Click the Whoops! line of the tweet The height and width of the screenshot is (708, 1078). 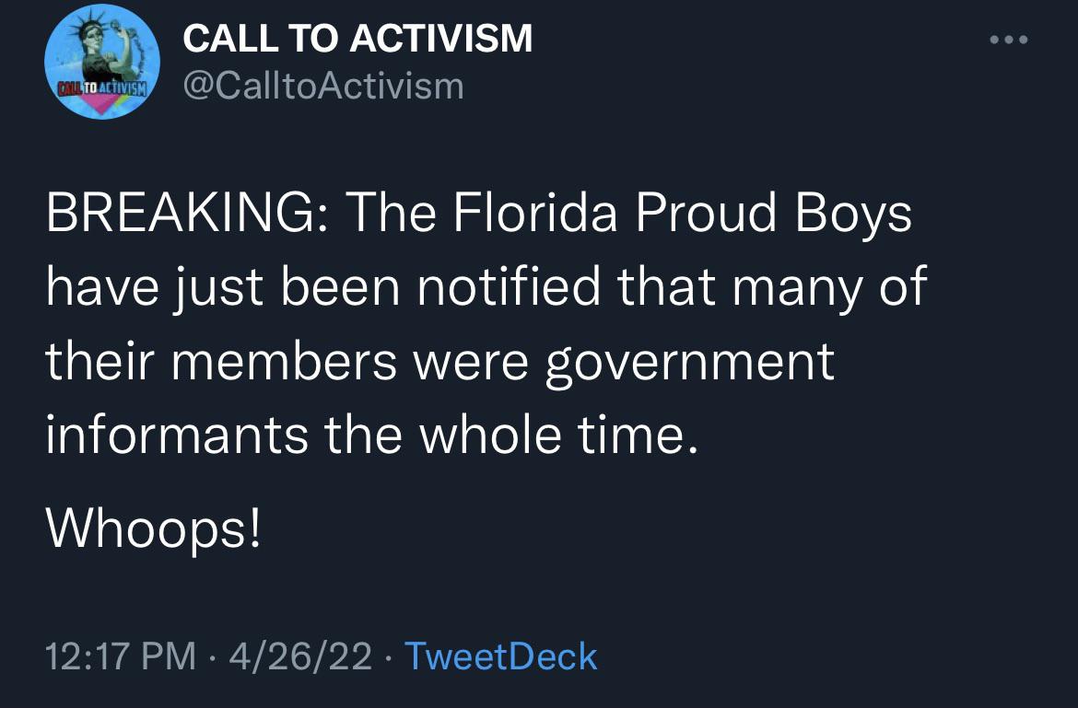153,528
